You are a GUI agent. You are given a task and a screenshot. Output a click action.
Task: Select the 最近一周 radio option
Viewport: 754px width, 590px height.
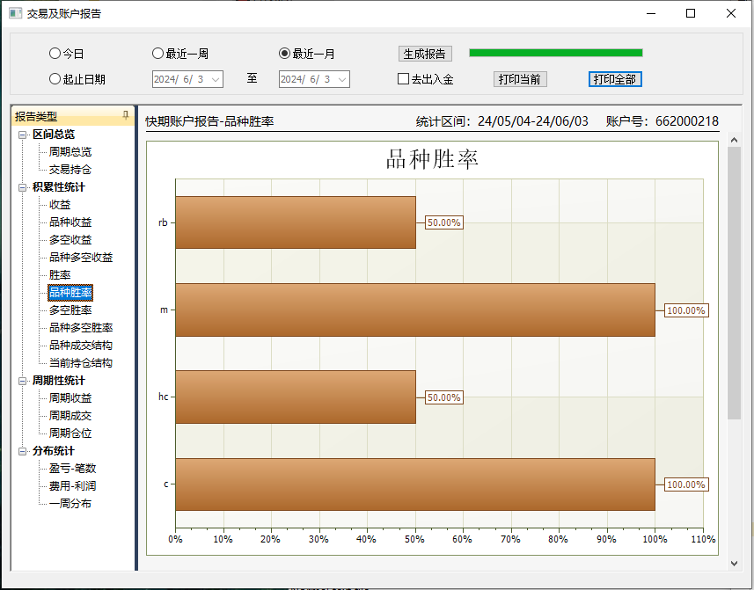point(158,54)
